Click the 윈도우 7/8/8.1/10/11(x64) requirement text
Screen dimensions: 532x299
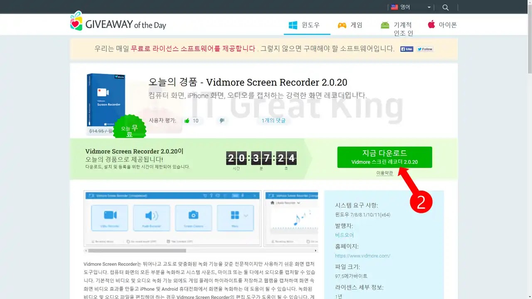coord(362,215)
